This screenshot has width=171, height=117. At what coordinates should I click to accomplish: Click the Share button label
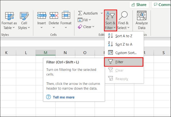(x=141, y=5)
